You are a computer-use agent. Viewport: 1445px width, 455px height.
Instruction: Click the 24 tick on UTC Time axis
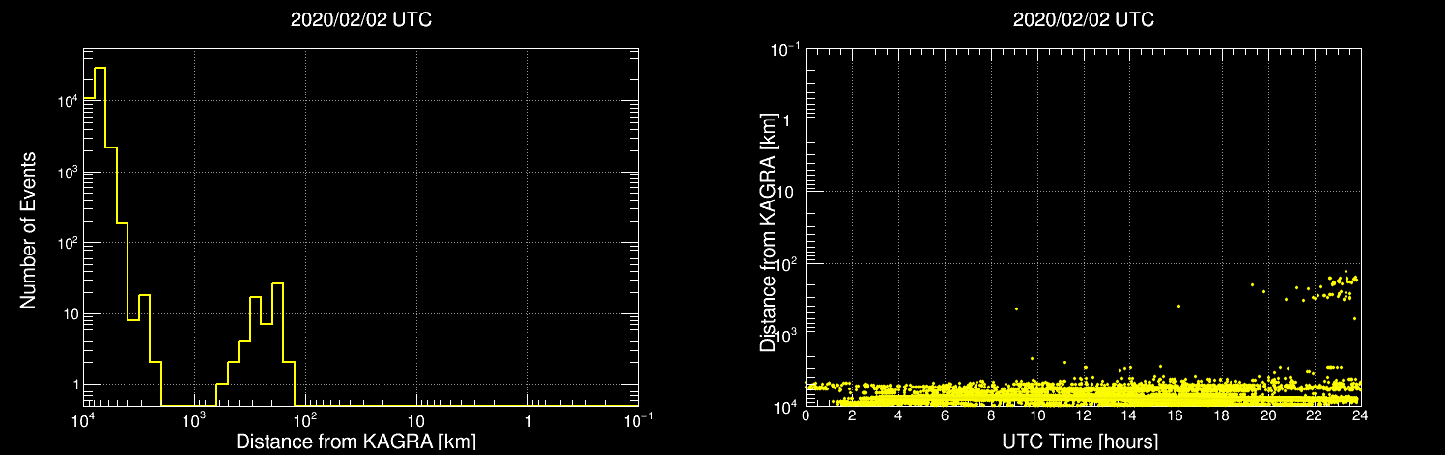[x=1360, y=416]
